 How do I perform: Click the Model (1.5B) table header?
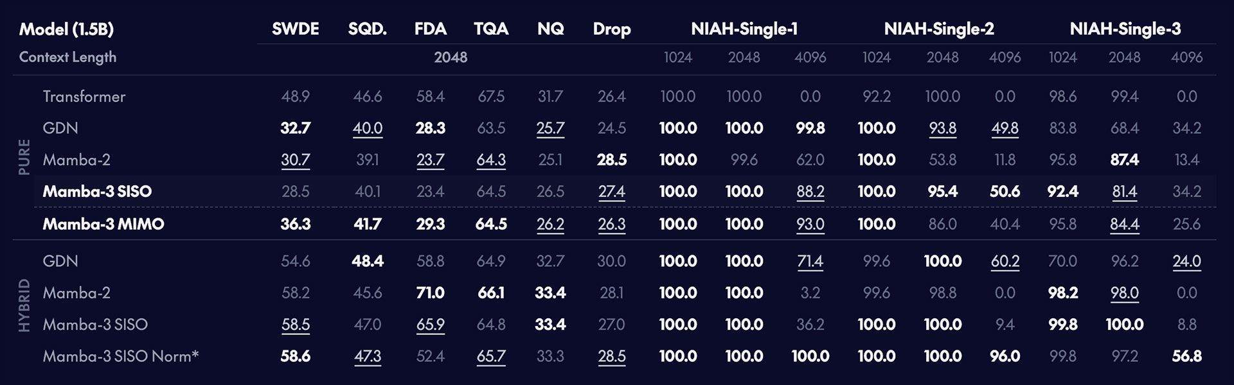(66, 29)
